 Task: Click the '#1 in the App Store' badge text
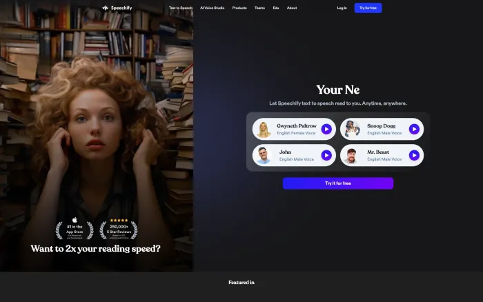coord(75,229)
